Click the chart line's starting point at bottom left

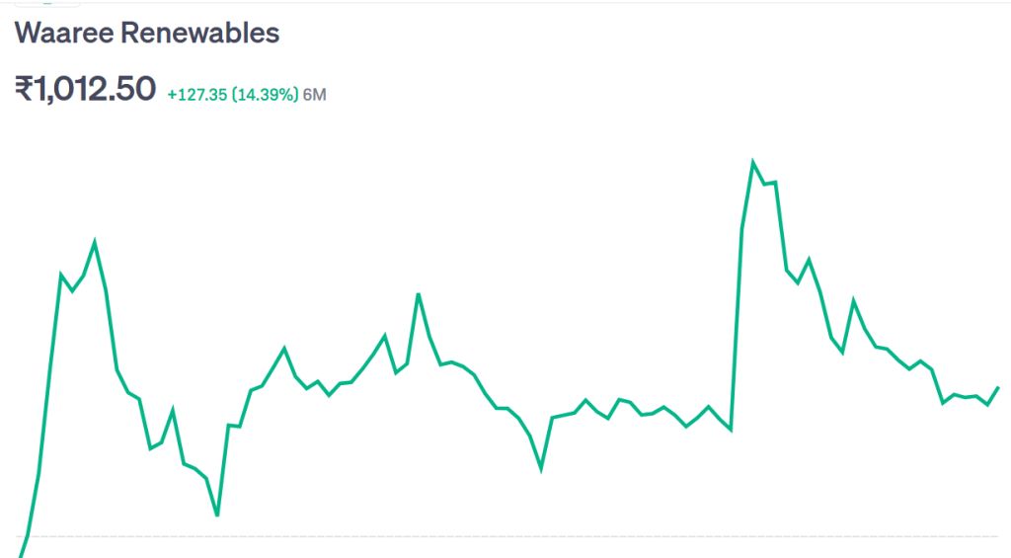click(x=22, y=555)
